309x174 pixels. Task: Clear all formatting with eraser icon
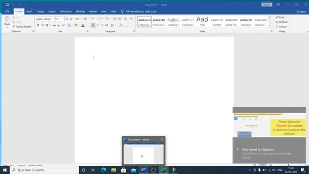click(x=85, y=19)
